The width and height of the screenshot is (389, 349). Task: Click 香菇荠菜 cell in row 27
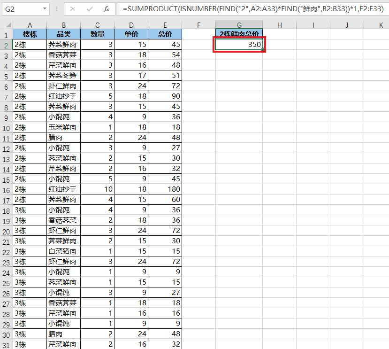click(x=64, y=303)
